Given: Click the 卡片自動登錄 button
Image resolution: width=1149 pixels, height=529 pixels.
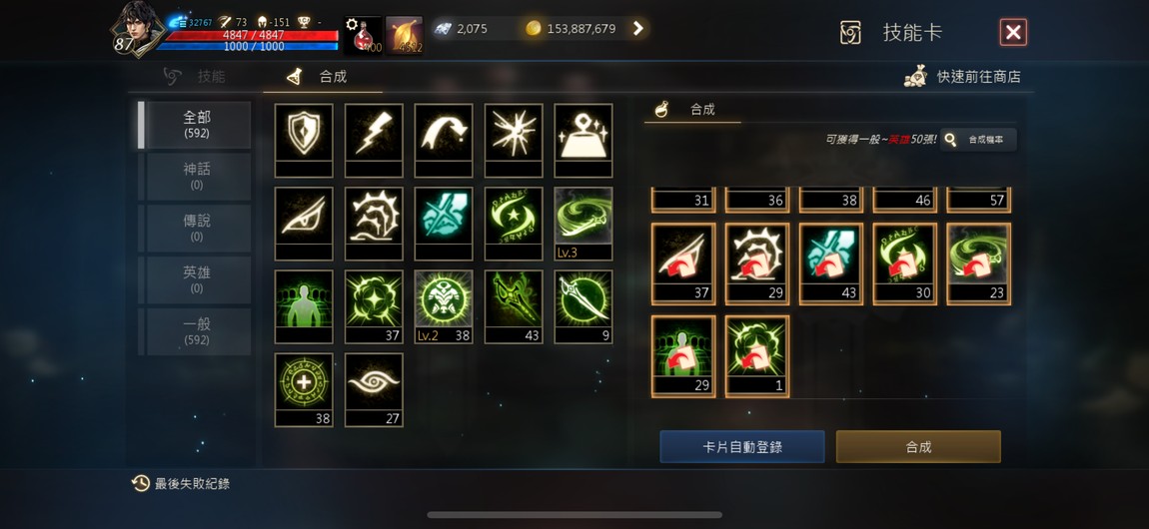Looking at the screenshot, I should pyautogui.click(x=742, y=446).
